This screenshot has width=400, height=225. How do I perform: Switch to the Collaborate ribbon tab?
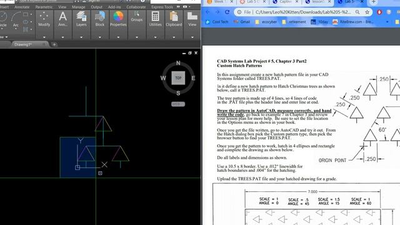pyautogui.click(x=136, y=7)
